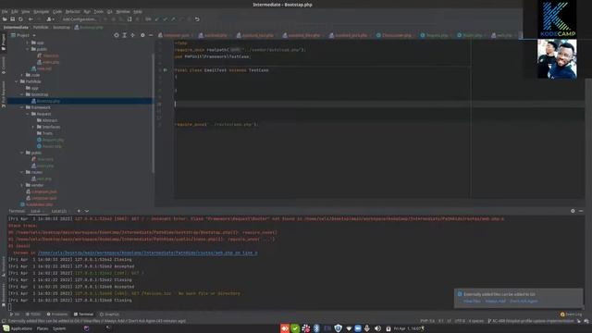Select Router.php in the project tree

click(49, 146)
